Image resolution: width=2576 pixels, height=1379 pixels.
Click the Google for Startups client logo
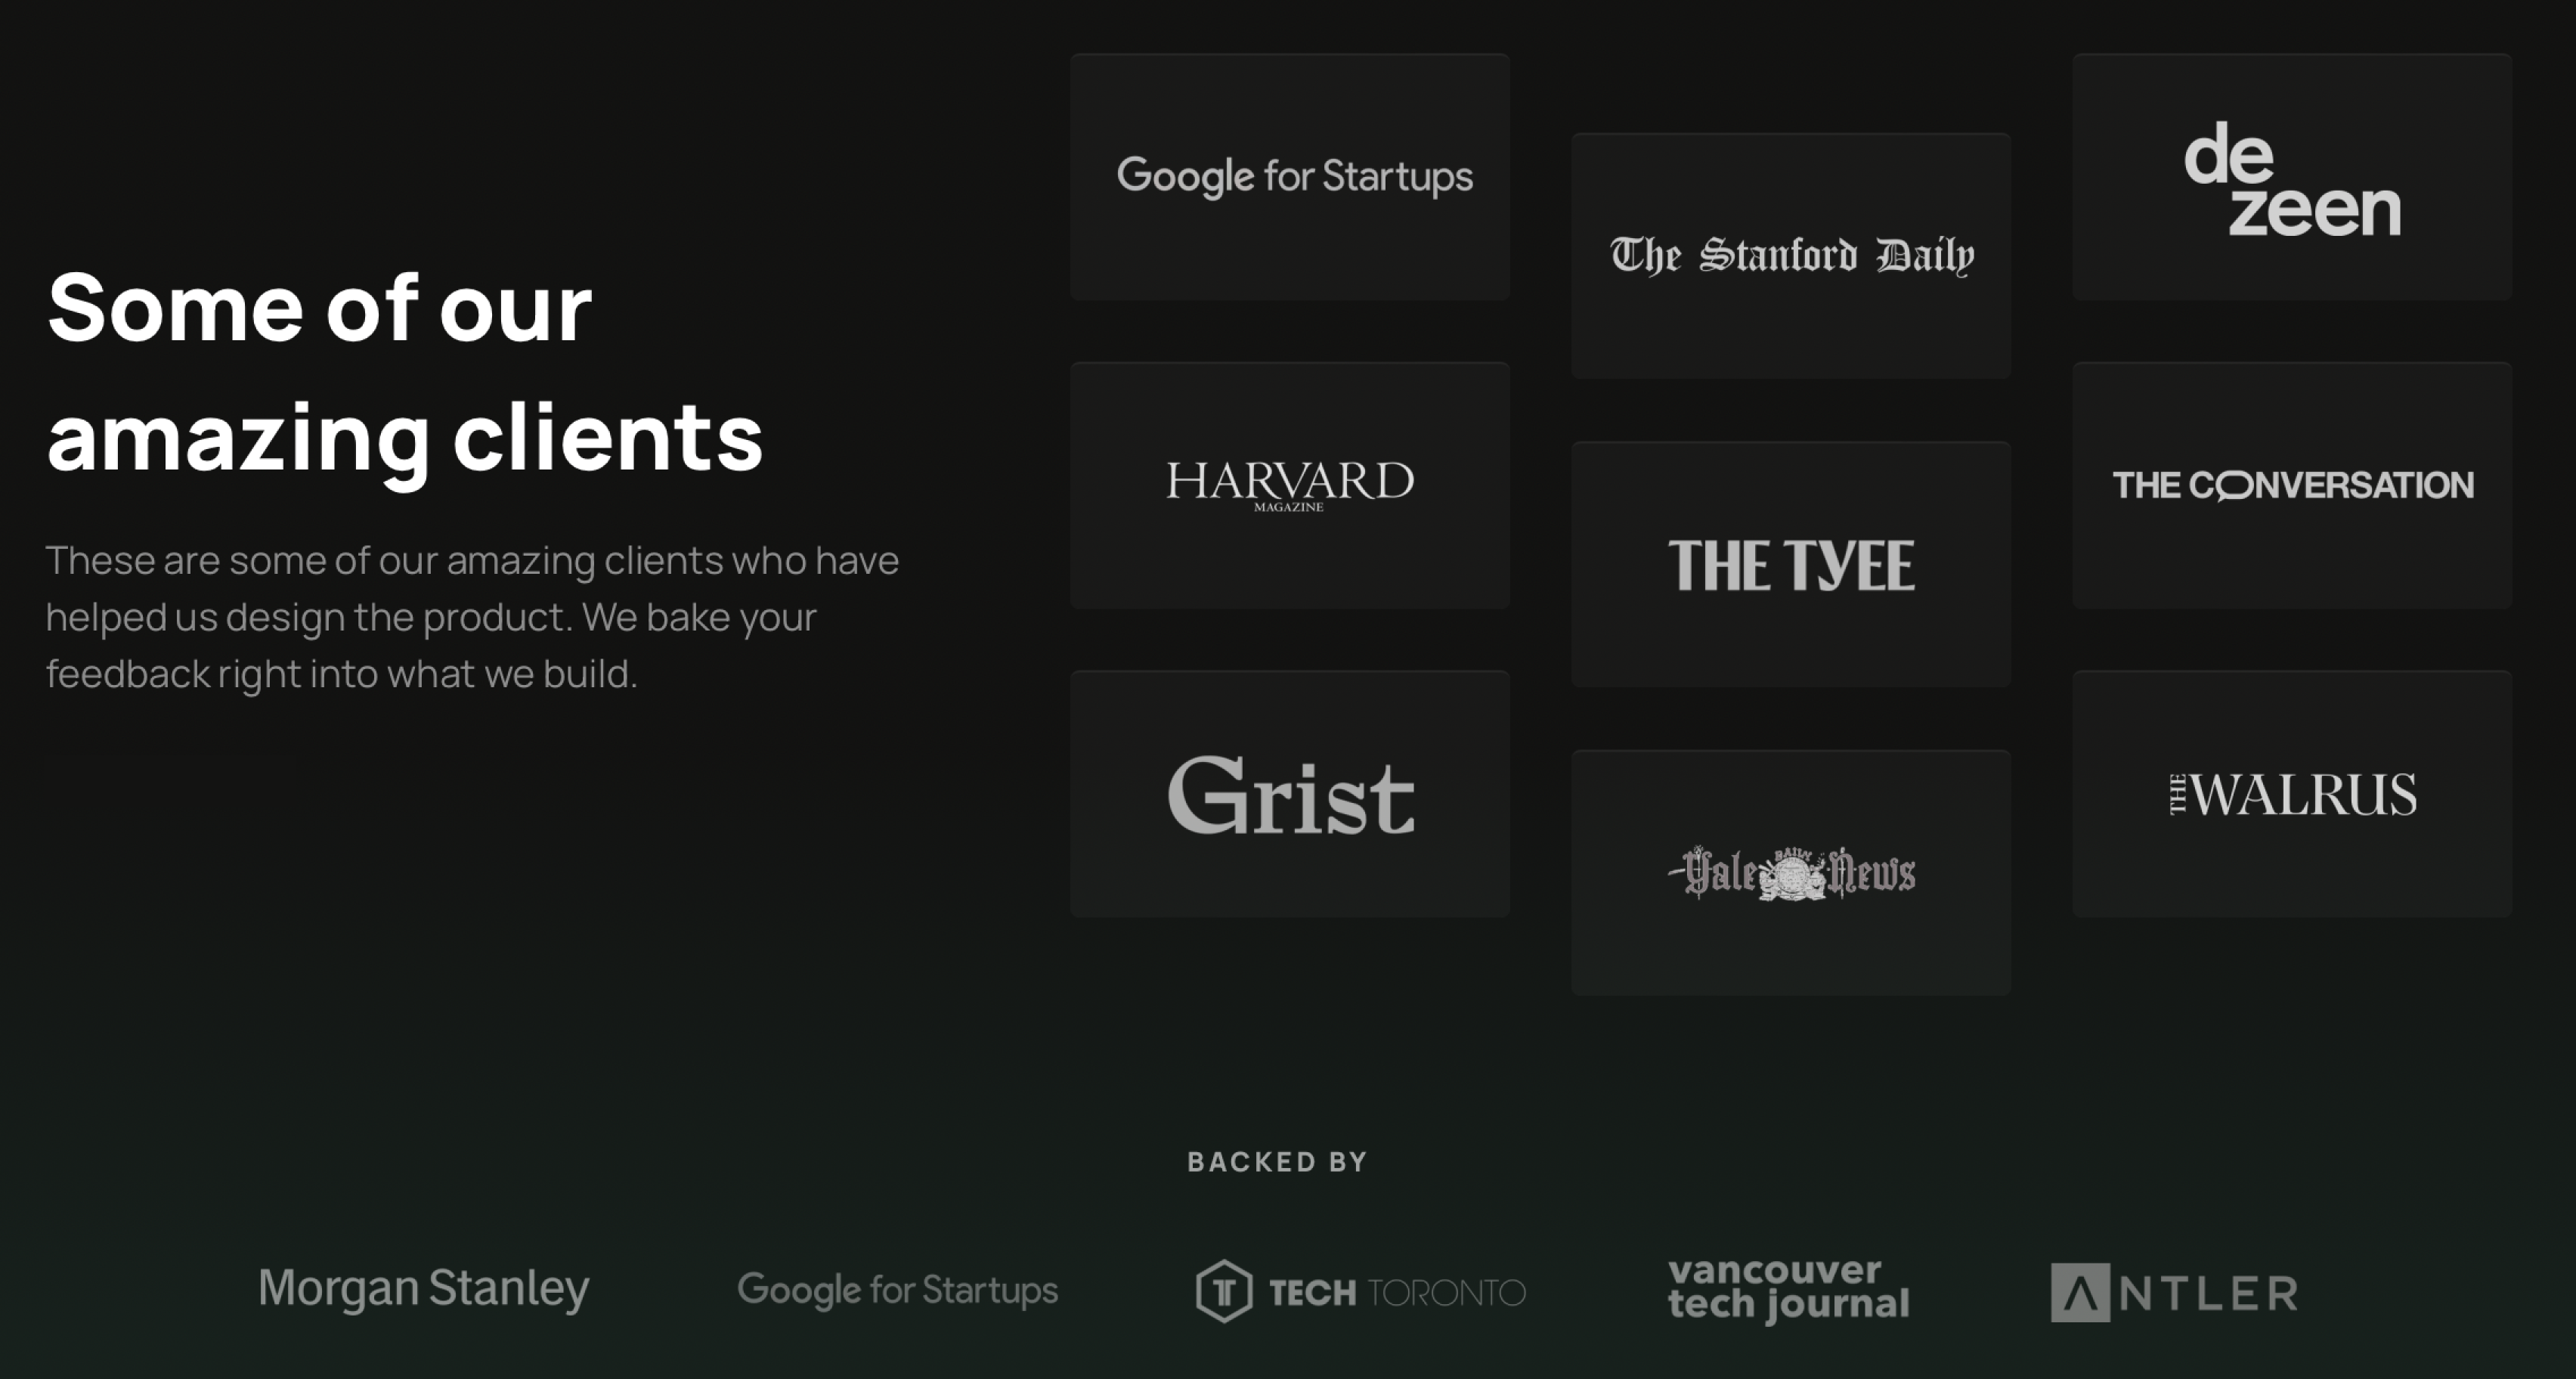pyautogui.click(x=1292, y=177)
